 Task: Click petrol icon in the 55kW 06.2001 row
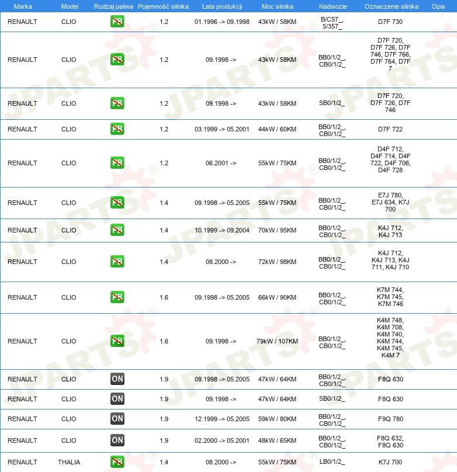click(117, 162)
